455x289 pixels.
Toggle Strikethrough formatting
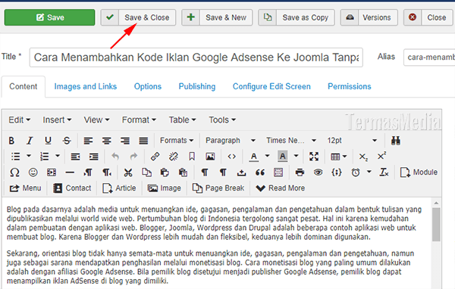coord(67,141)
